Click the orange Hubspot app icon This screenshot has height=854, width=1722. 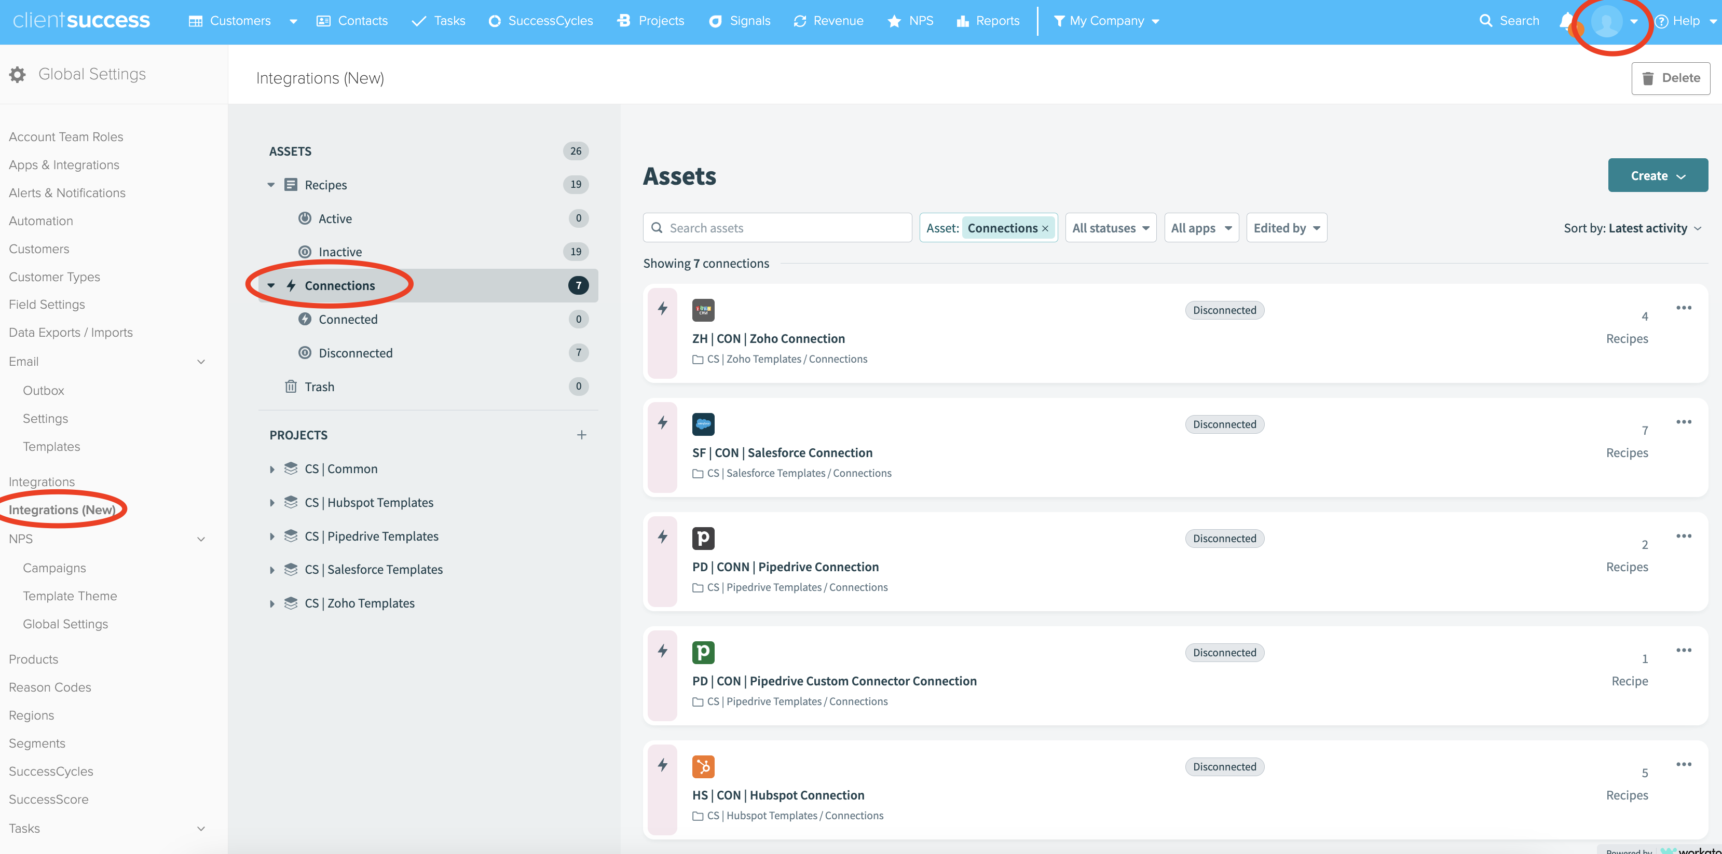(x=703, y=766)
